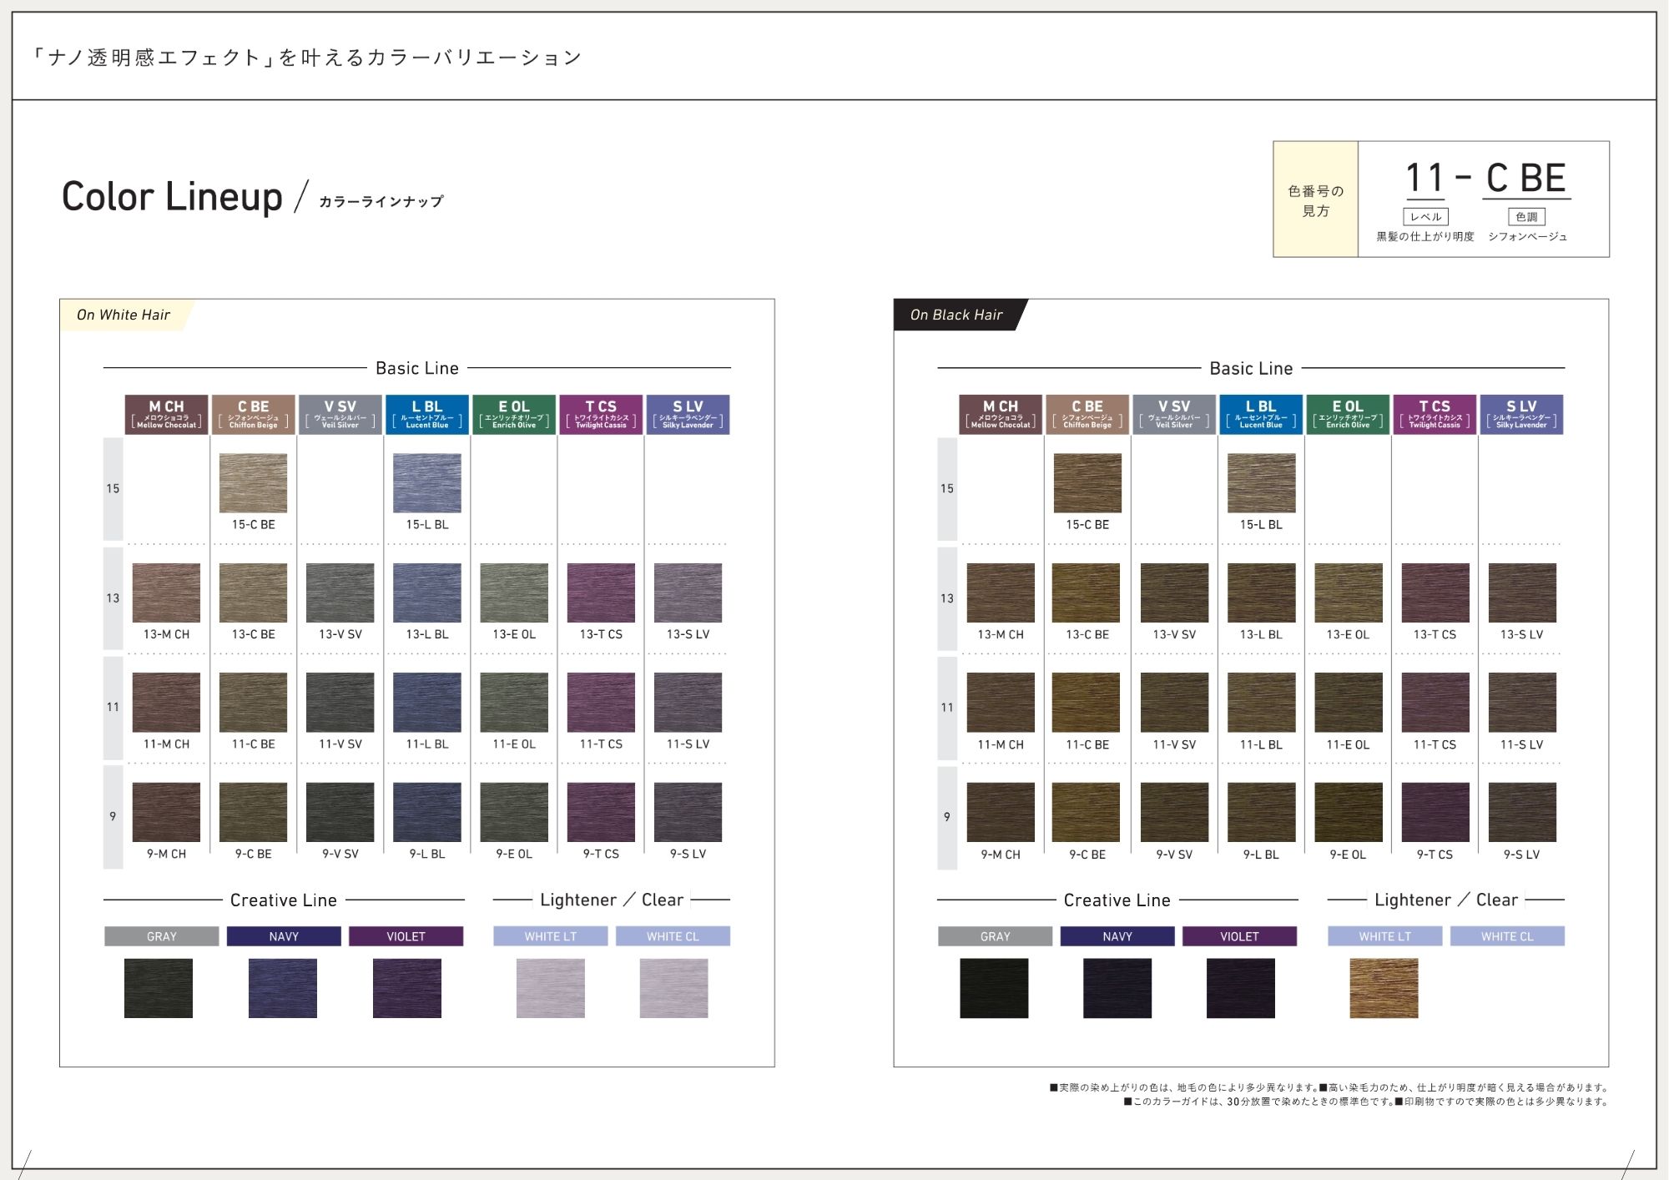Select the 9-M CH swatch on white hair
1669x1180 pixels.
coord(166,812)
